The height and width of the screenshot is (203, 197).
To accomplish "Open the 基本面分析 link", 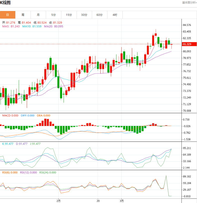I will (189, 3).
